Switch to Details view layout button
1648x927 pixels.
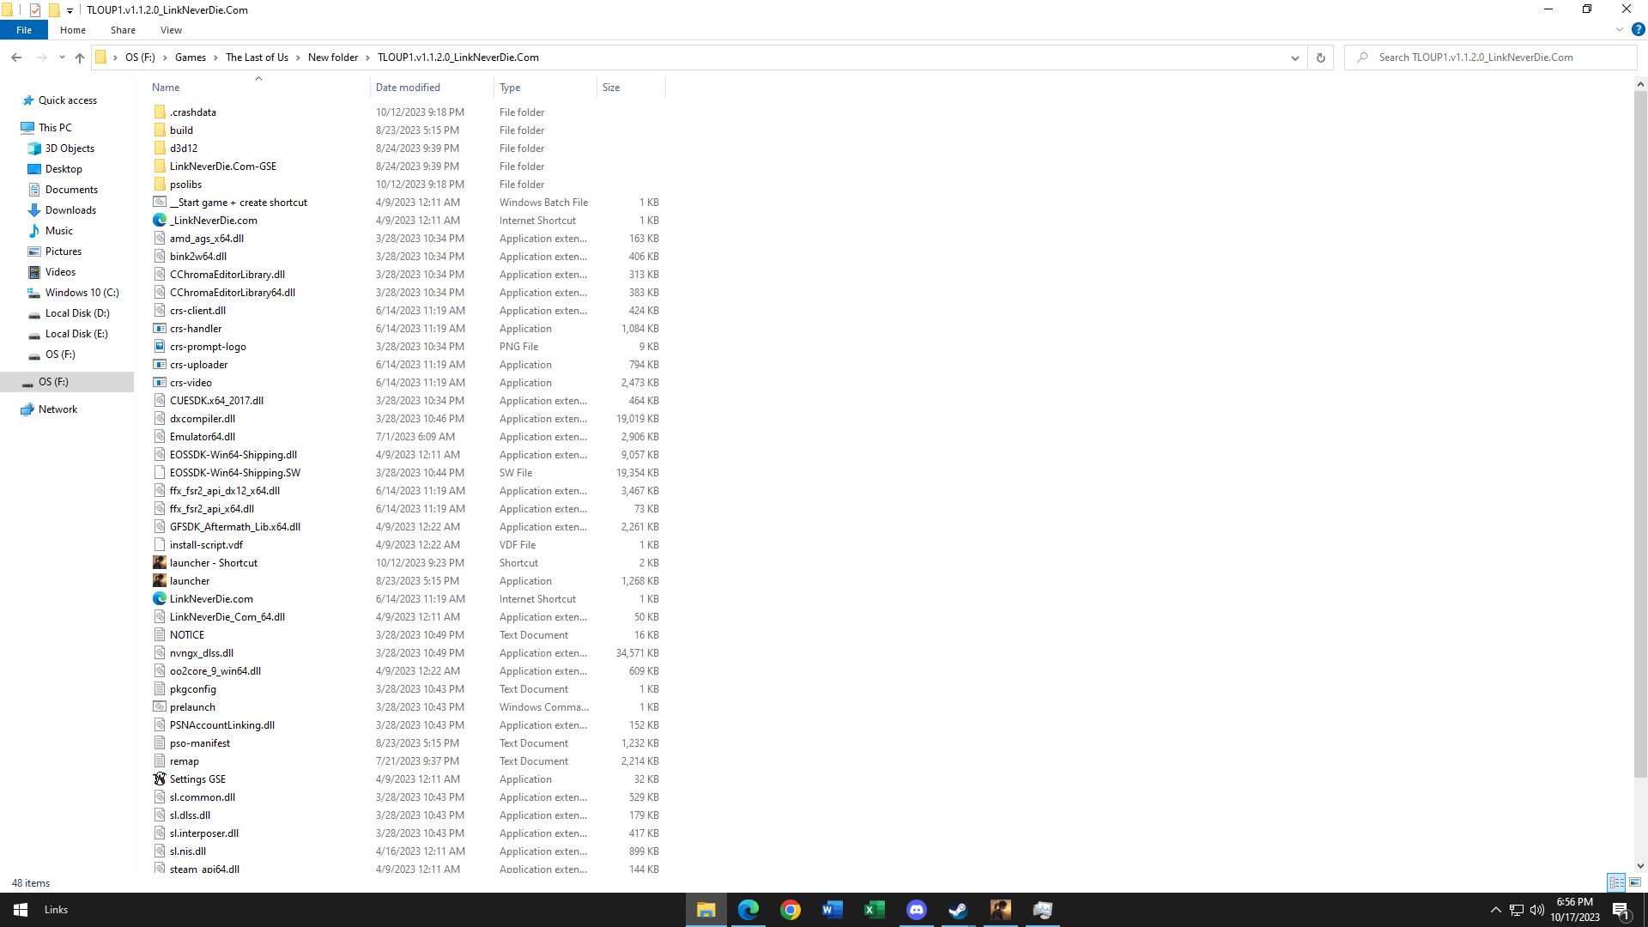[1616, 882]
